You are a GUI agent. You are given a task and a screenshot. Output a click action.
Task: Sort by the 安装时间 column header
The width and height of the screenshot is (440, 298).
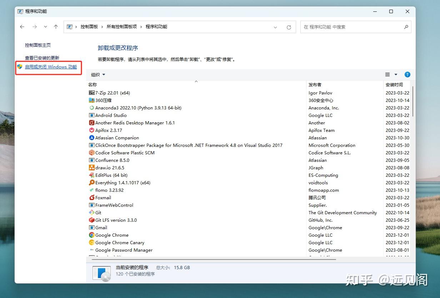pyautogui.click(x=394, y=84)
